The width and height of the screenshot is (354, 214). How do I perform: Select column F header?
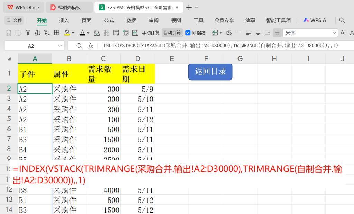point(206,59)
